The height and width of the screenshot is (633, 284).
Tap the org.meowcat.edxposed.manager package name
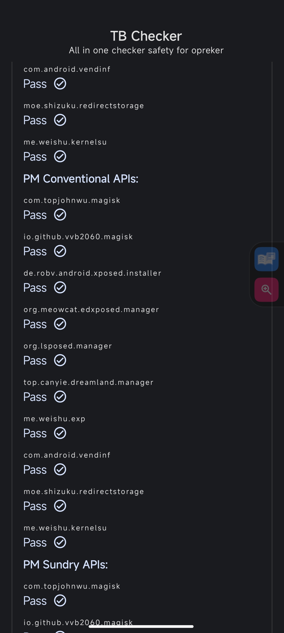[91, 310]
